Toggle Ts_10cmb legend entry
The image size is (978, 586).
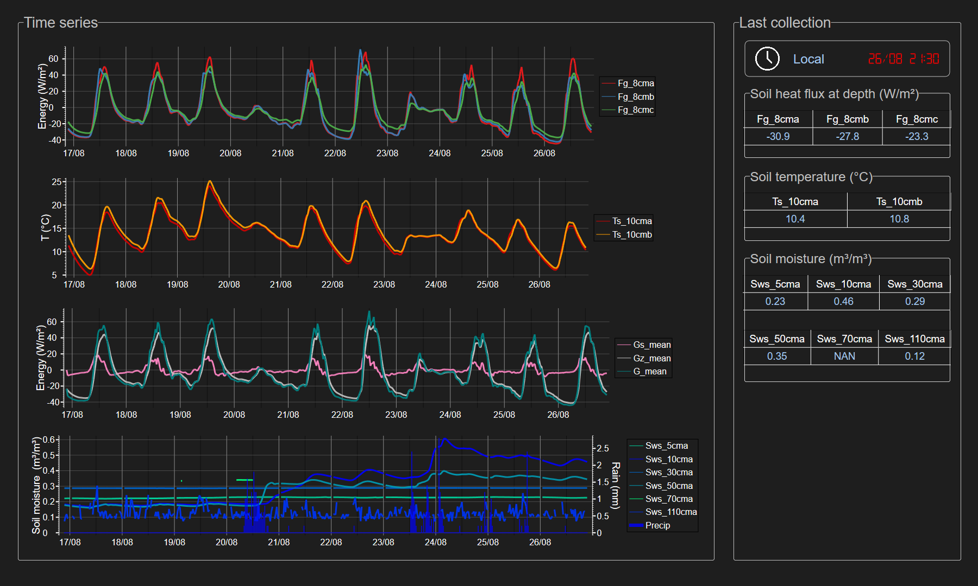[x=631, y=235]
